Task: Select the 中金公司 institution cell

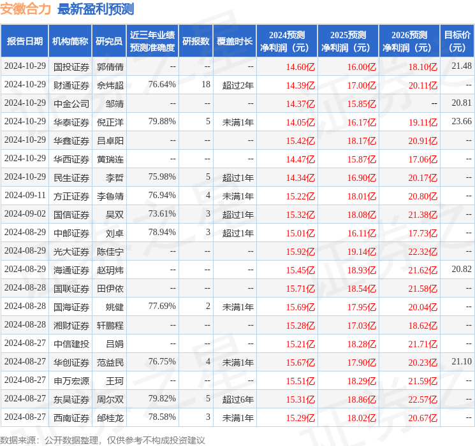Action: [71, 104]
